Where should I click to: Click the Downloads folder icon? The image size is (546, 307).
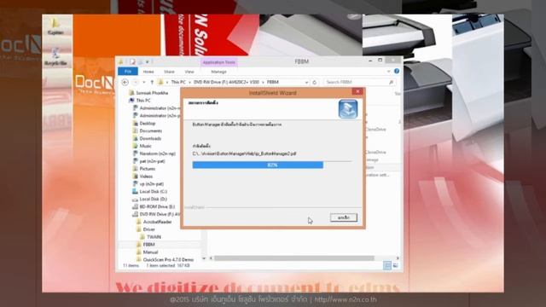[136, 138]
